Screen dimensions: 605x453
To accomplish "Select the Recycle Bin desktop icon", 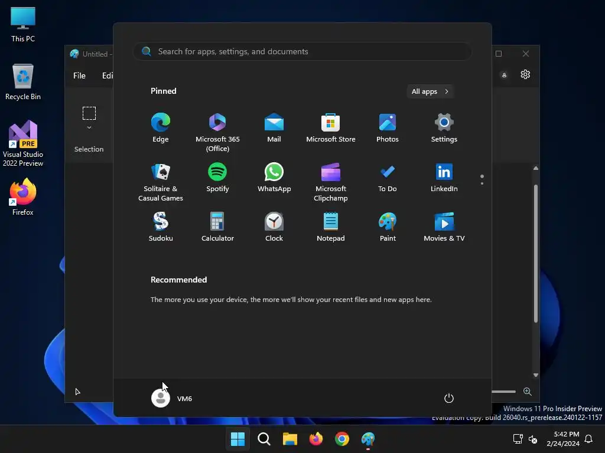I will (23, 82).
